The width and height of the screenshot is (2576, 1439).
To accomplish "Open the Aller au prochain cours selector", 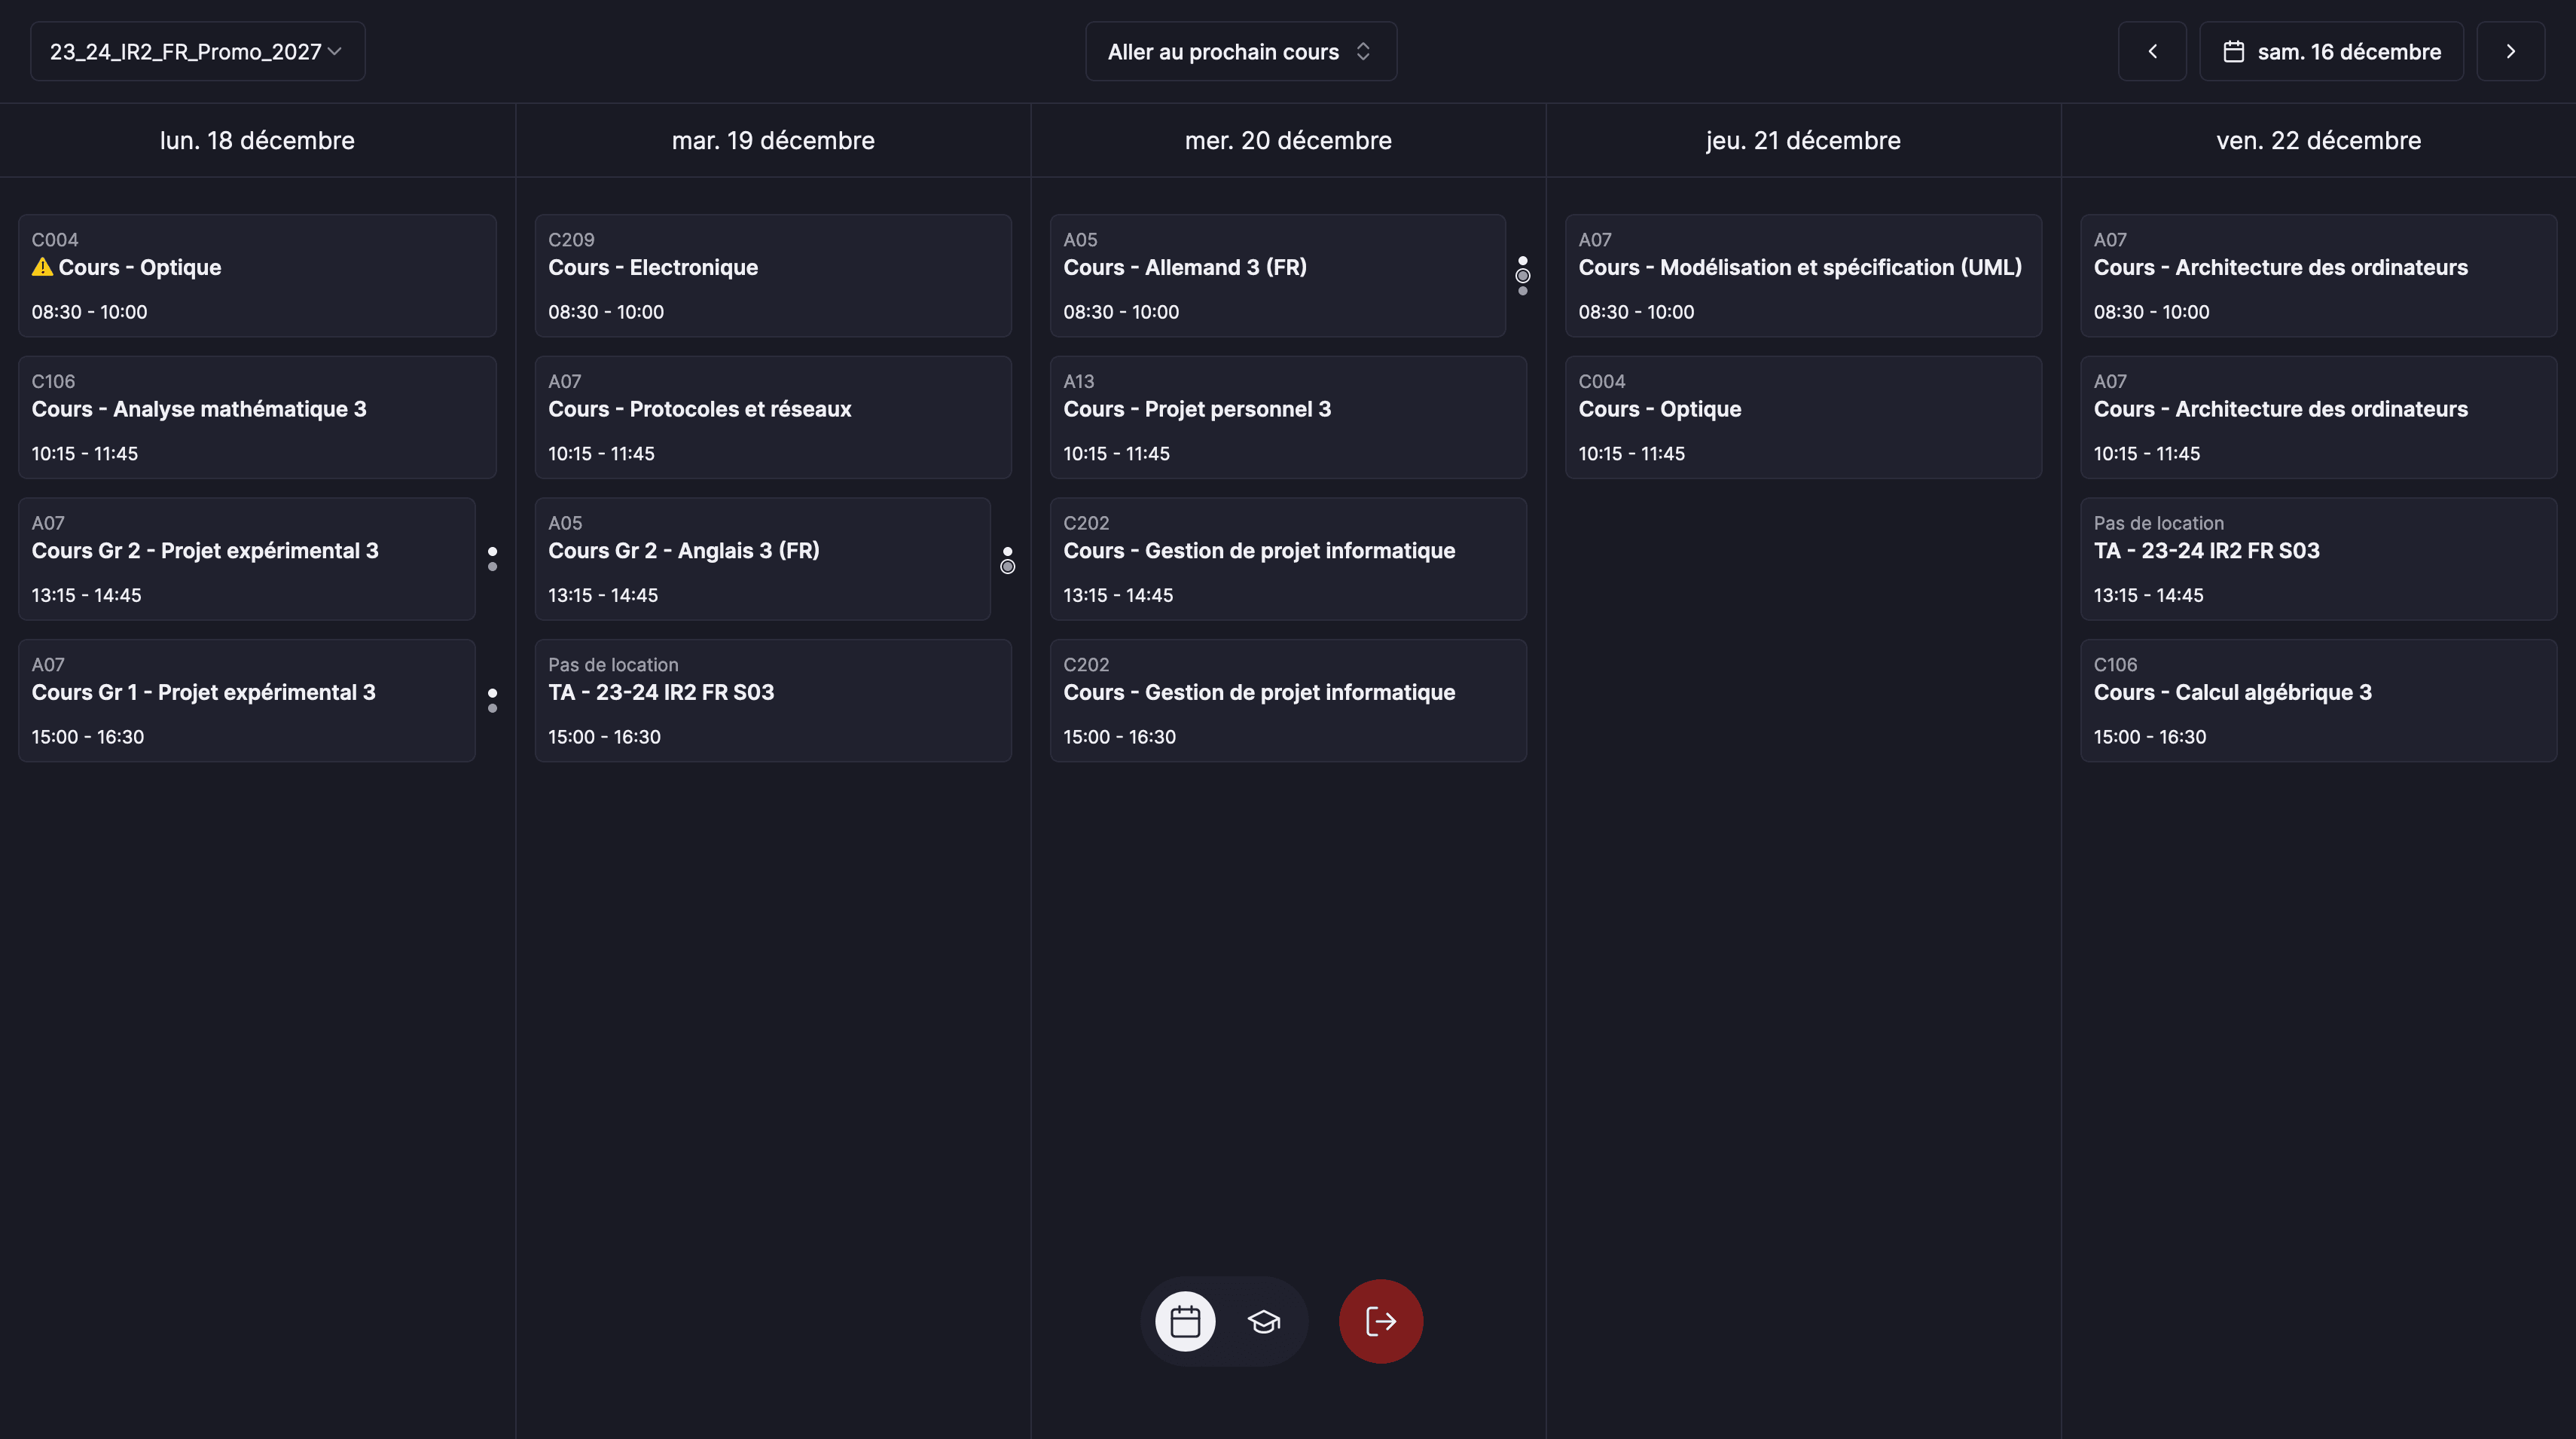I will pyautogui.click(x=1241, y=51).
